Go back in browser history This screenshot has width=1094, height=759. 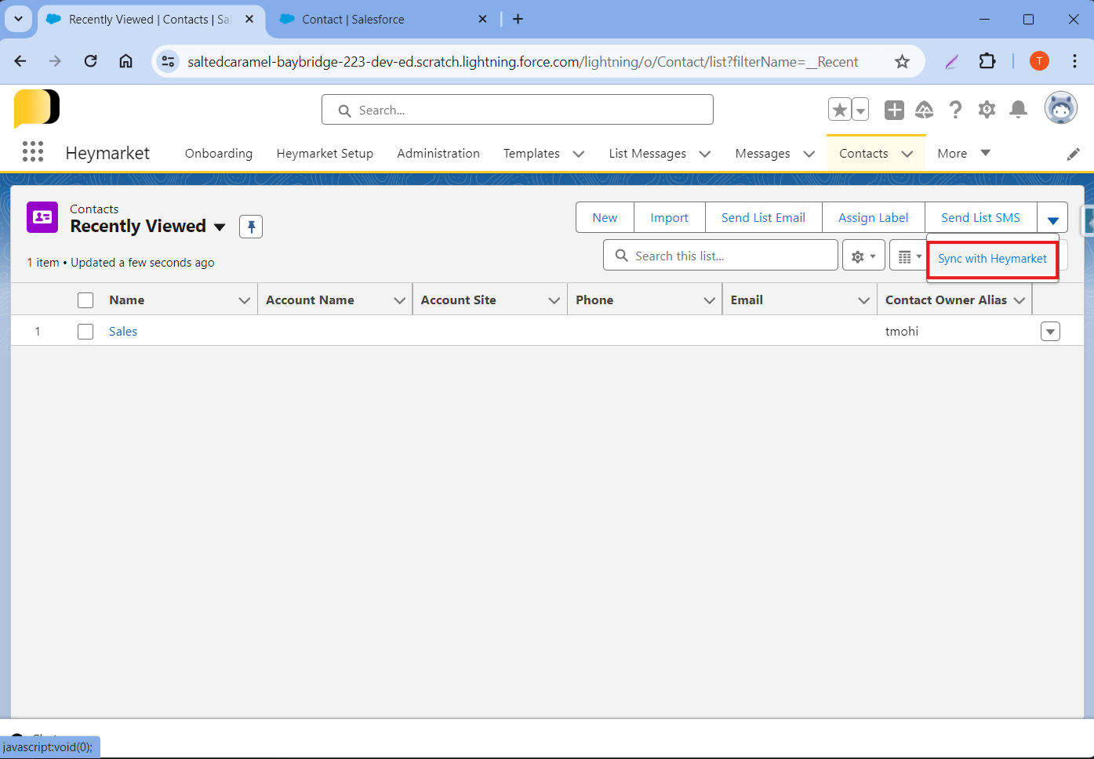point(20,61)
